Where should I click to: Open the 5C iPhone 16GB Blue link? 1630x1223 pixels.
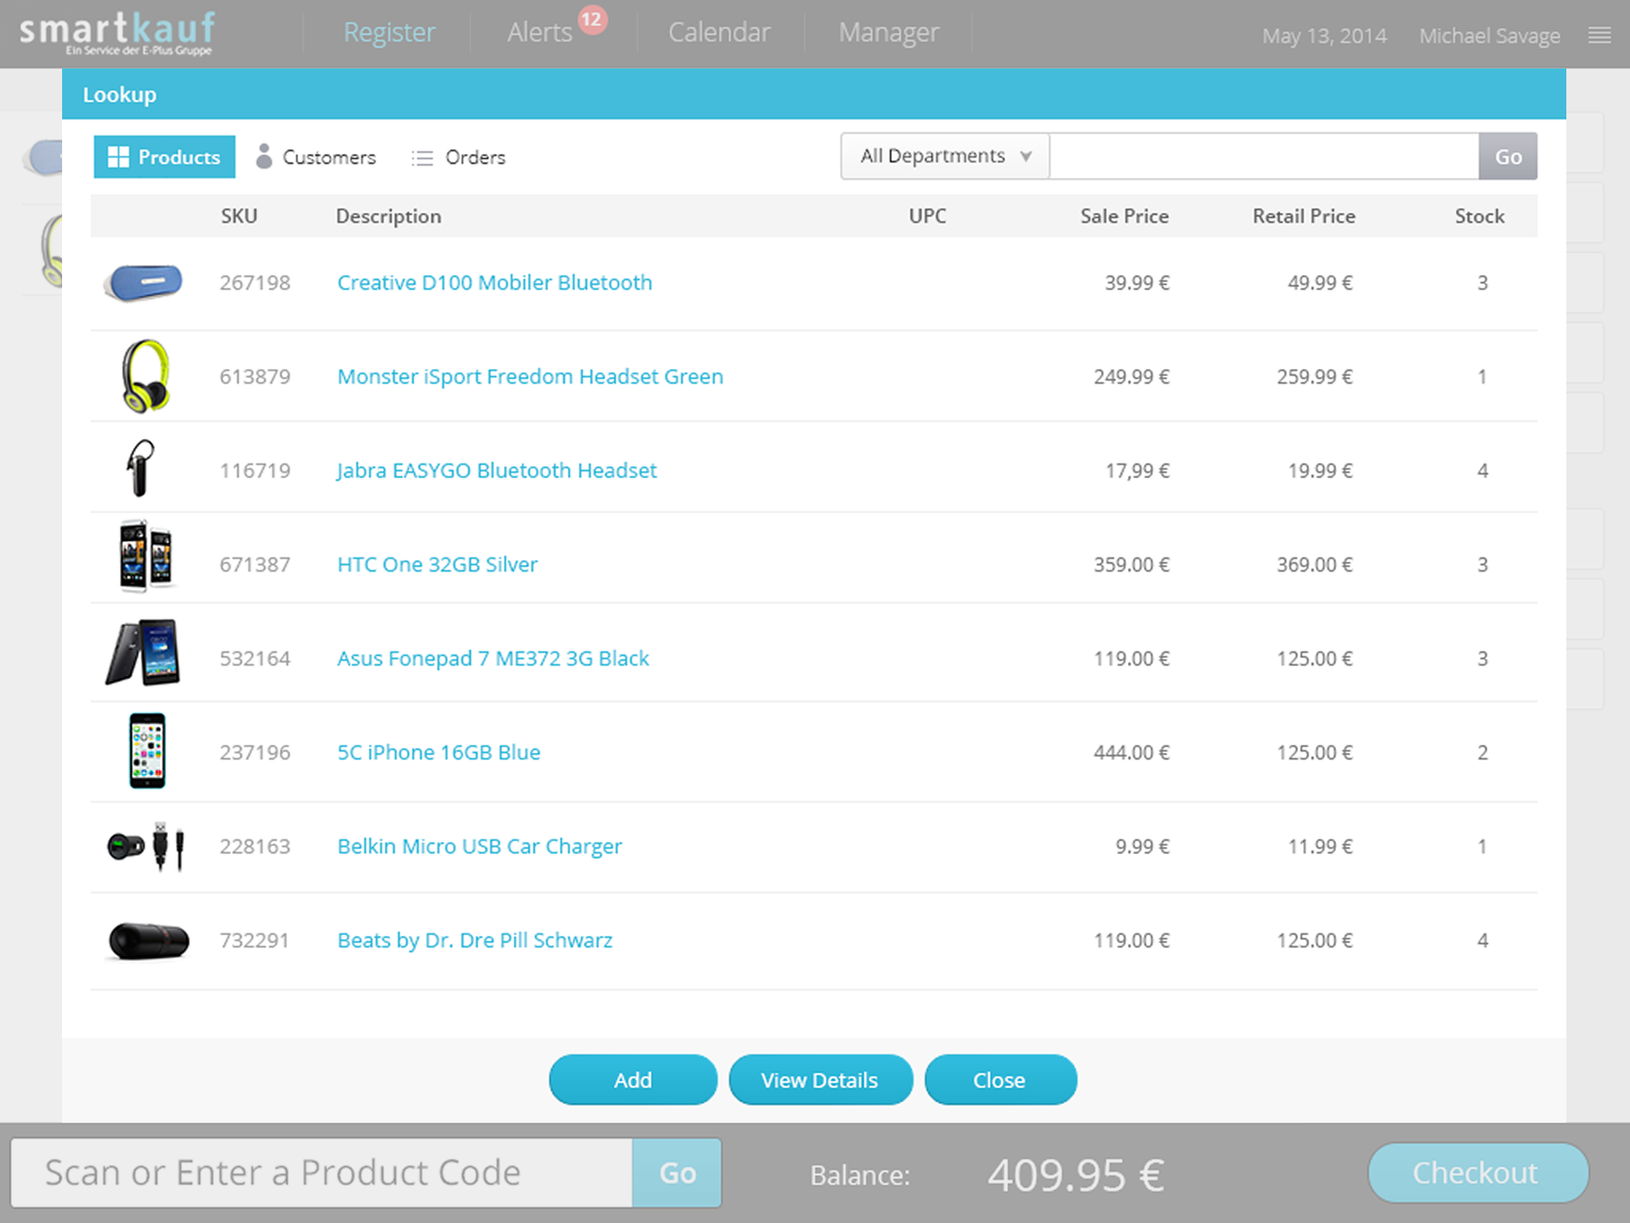click(x=439, y=752)
